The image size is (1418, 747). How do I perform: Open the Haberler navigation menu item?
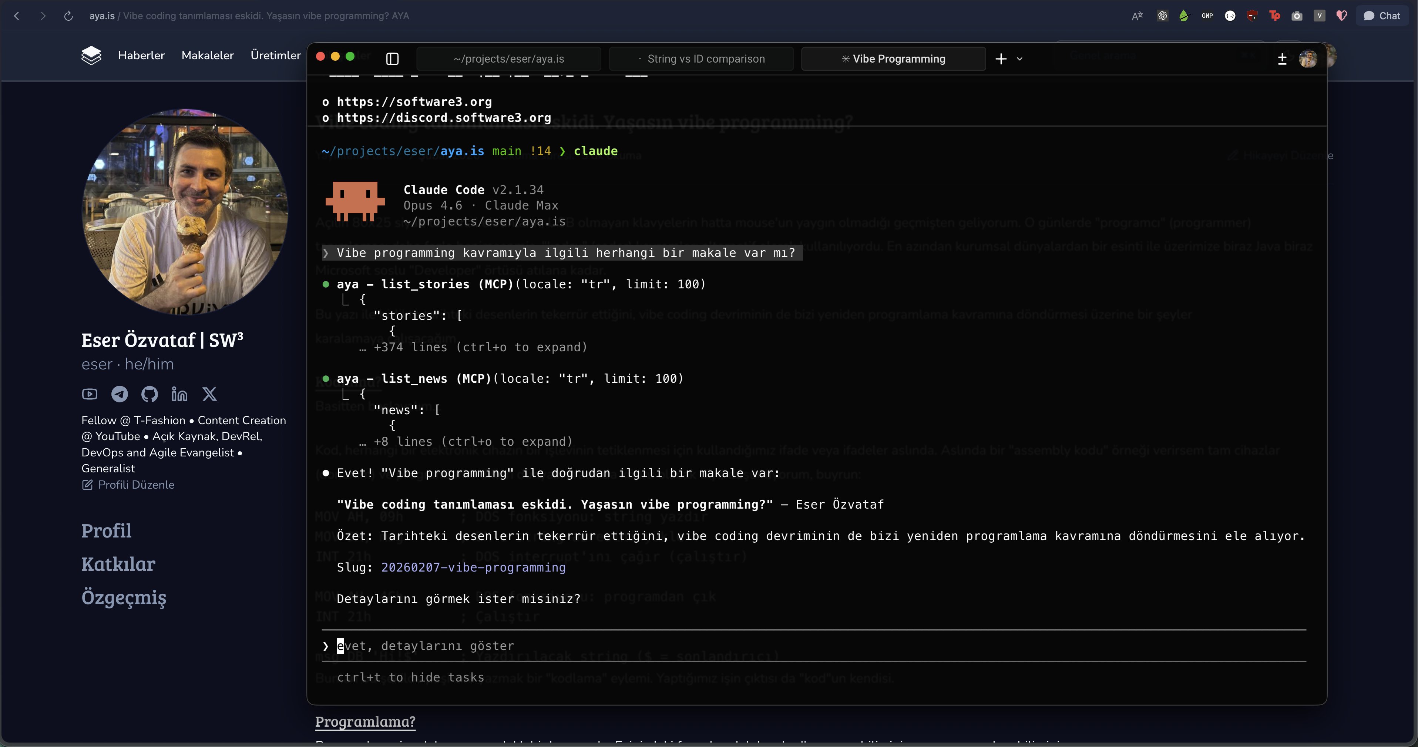pos(141,55)
